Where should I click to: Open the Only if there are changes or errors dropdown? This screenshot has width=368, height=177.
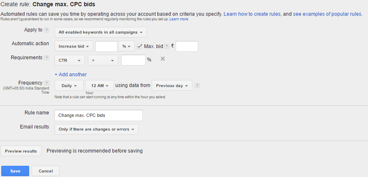click(x=97, y=129)
